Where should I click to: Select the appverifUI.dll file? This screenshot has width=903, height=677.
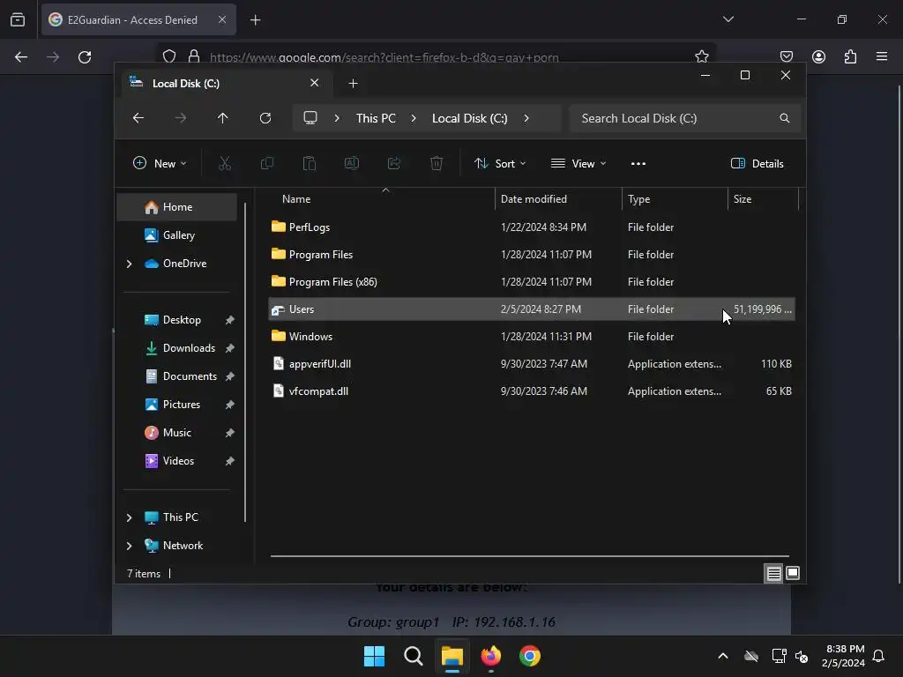pyautogui.click(x=532, y=364)
